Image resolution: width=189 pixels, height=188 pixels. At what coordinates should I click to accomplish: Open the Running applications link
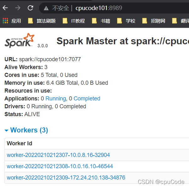coord(56,99)
